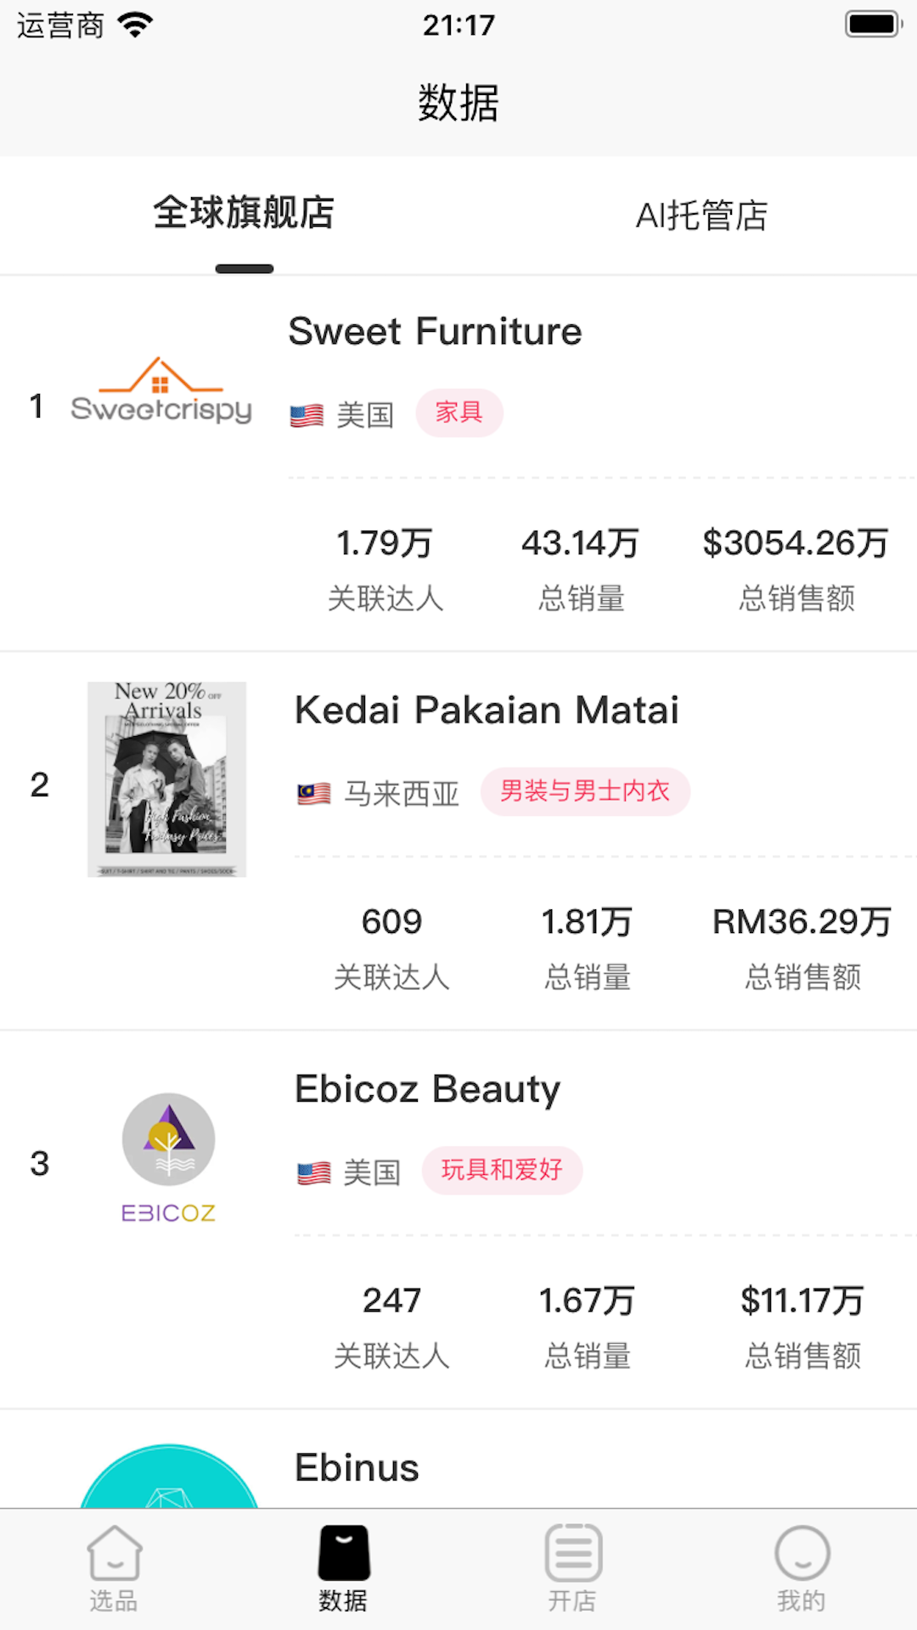917x1630 pixels.
Task: Open the 我的 smiley profile icon
Action: tap(802, 1554)
